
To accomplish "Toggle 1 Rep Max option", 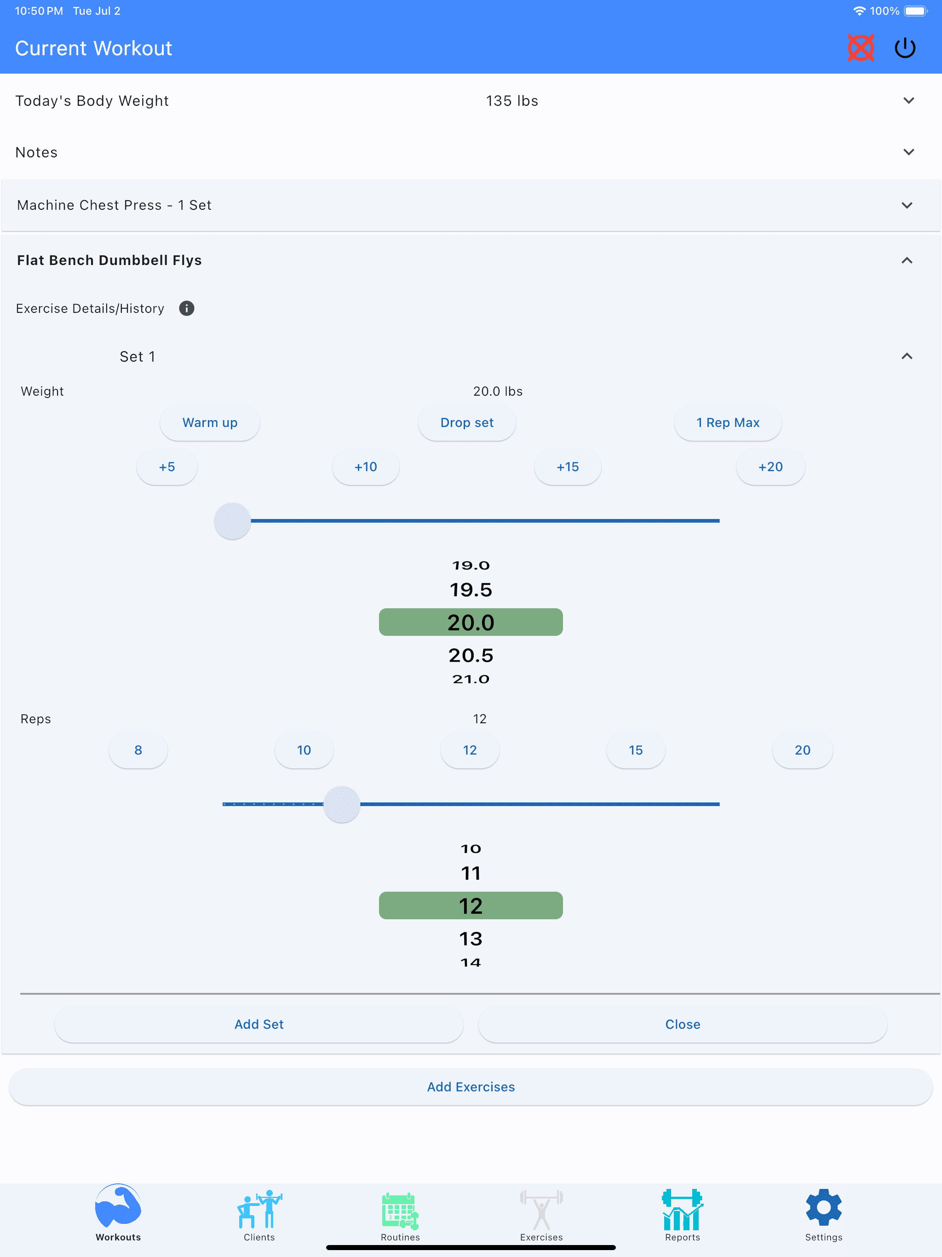I will (728, 422).
